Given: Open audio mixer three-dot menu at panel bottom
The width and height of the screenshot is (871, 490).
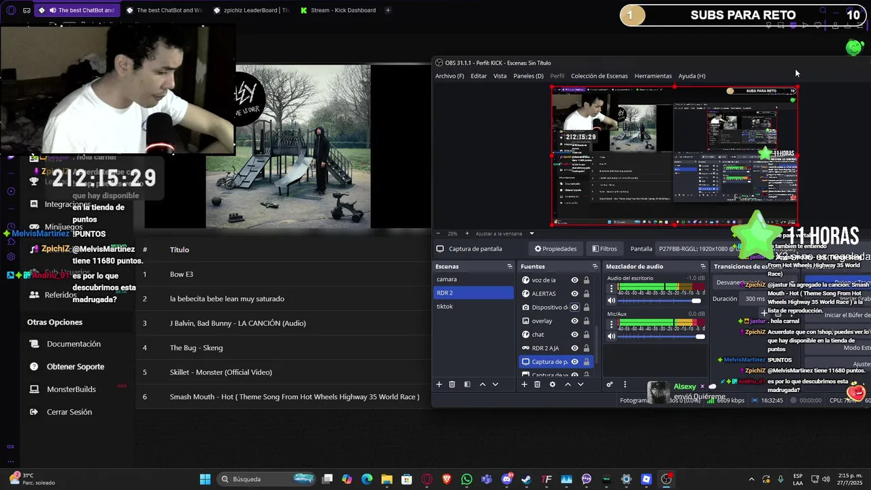Looking at the screenshot, I should pos(625,385).
